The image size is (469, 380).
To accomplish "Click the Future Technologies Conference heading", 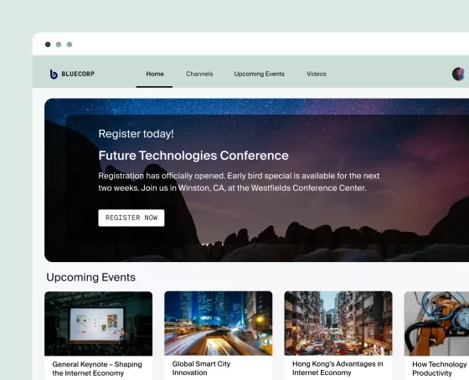I will (193, 156).
